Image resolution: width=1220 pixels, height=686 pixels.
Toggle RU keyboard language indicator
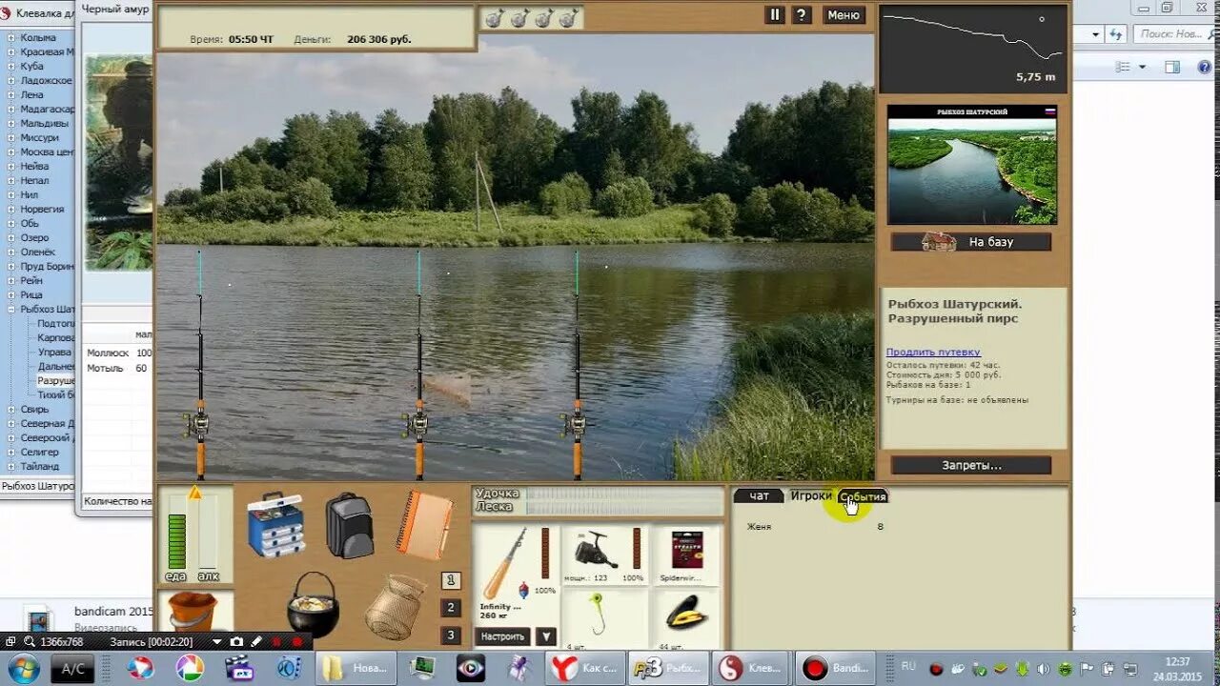pyautogui.click(x=908, y=666)
